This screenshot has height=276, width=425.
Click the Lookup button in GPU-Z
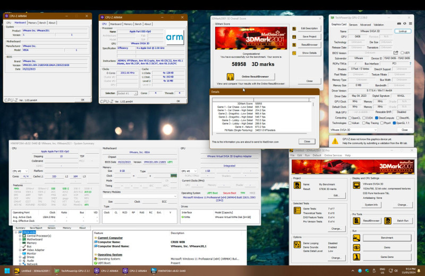[x=403, y=31]
